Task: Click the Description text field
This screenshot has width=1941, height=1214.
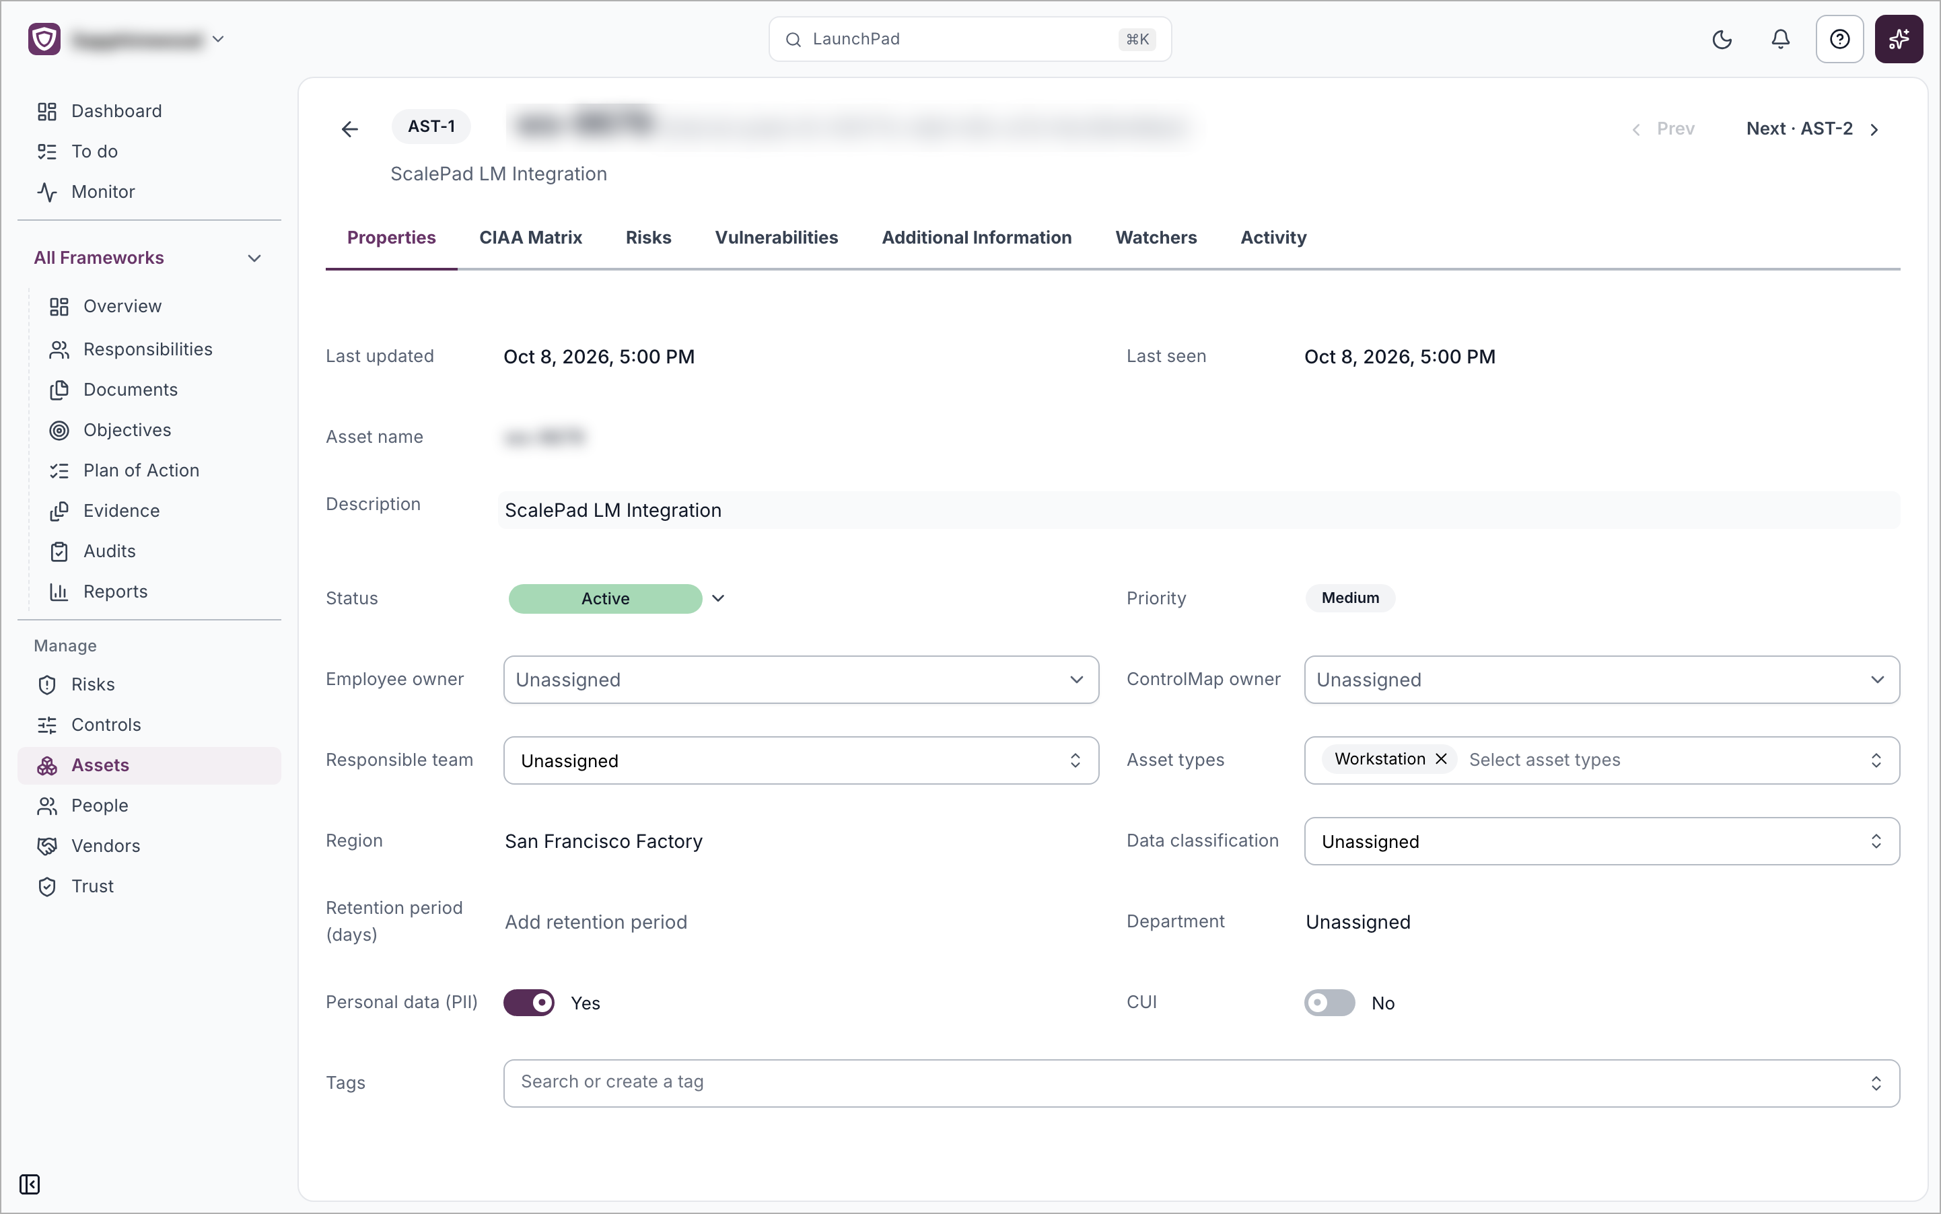Action: coord(1199,511)
